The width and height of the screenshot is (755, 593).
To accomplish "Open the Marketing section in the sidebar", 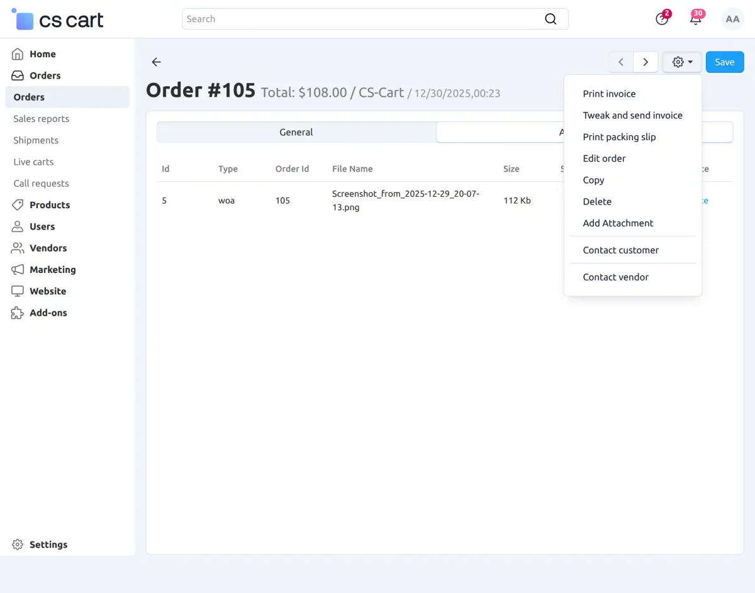I will tap(51, 269).
